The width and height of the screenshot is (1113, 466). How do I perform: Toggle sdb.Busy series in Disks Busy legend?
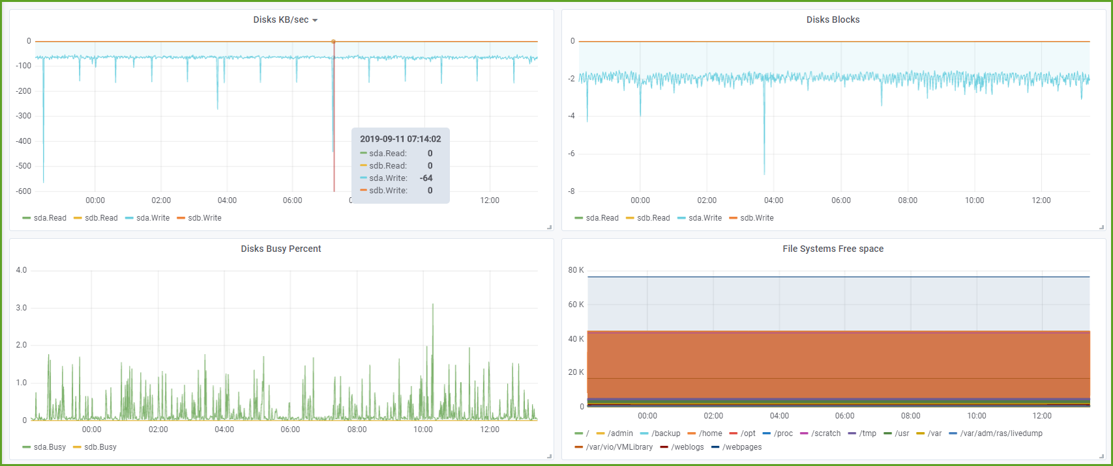tap(95, 447)
